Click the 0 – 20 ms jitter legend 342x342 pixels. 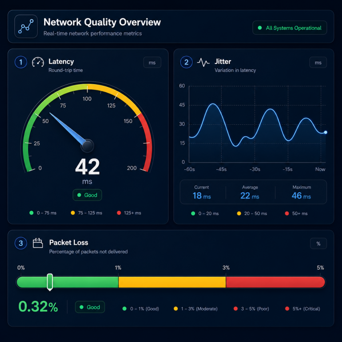point(205,214)
